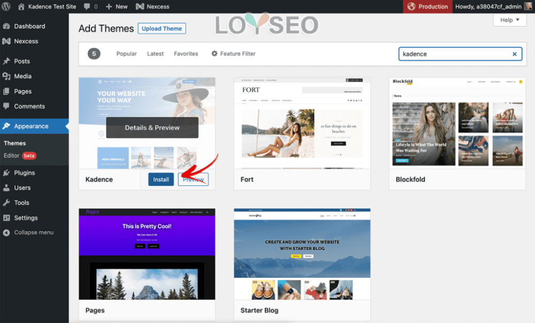Click the Dashboard gauge icon
Image resolution: width=535 pixels, height=323 pixels.
[x=6, y=26]
